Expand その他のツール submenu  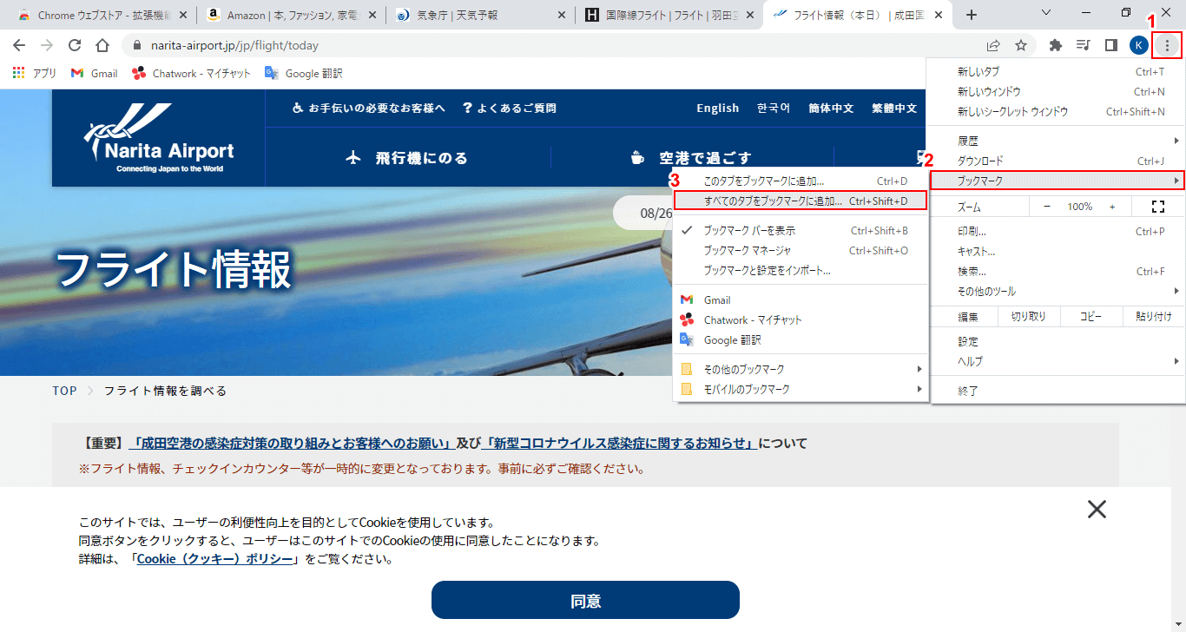1058,291
